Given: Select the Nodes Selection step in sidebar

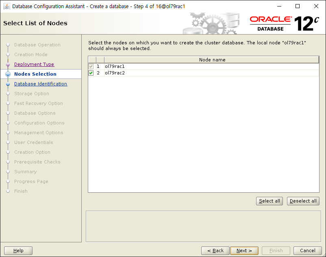Looking at the screenshot, I should click(35, 74).
